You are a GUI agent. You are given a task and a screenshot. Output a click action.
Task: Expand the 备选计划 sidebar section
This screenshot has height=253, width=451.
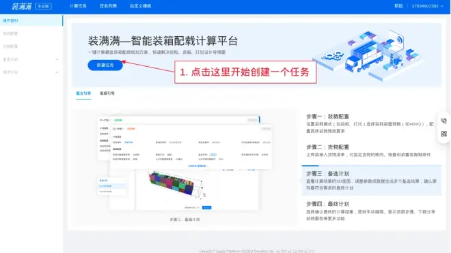pyautogui.click(x=31, y=59)
